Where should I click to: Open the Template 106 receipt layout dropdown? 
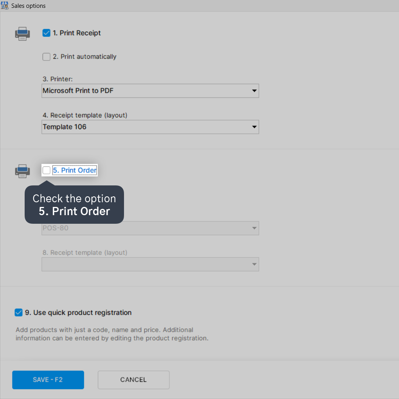(150, 127)
